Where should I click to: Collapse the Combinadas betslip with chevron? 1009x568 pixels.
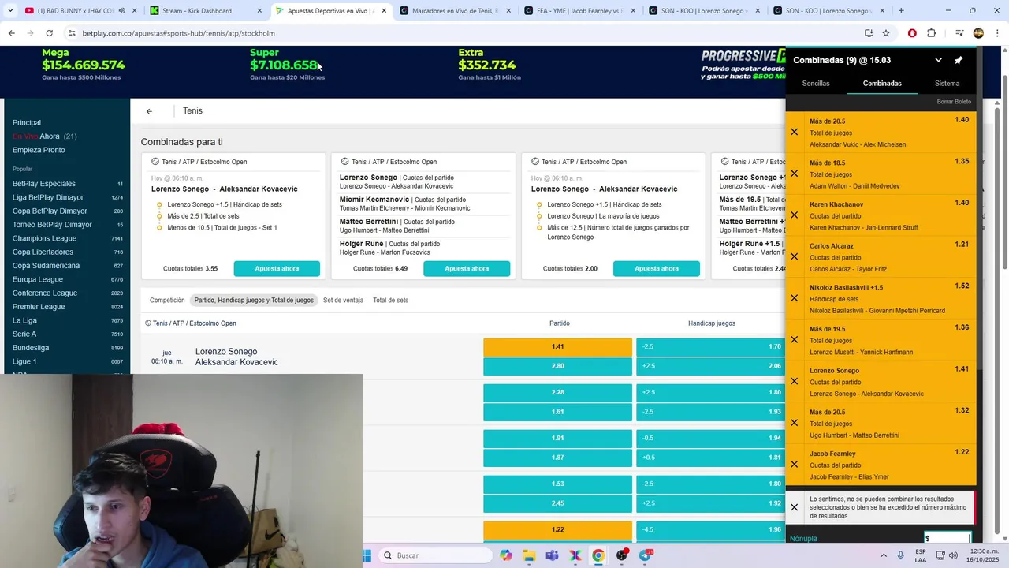pyautogui.click(x=938, y=60)
